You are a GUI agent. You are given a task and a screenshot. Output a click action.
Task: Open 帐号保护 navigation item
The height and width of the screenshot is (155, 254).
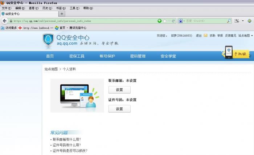(x=107, y=56)
